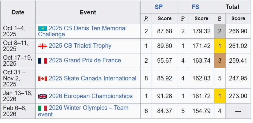Open 2026 European Championships link
The image size is (253, 123).
[91, 96]
